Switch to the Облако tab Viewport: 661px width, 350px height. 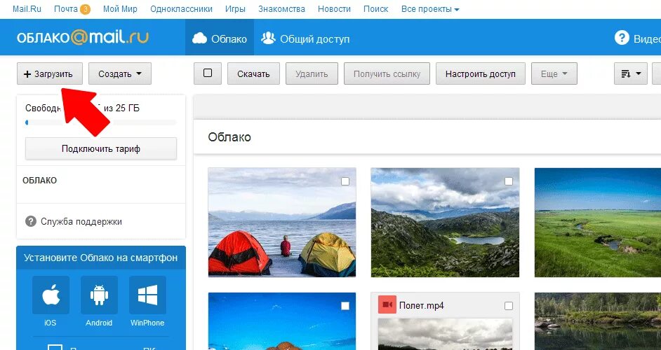click(x=220, y=37)
